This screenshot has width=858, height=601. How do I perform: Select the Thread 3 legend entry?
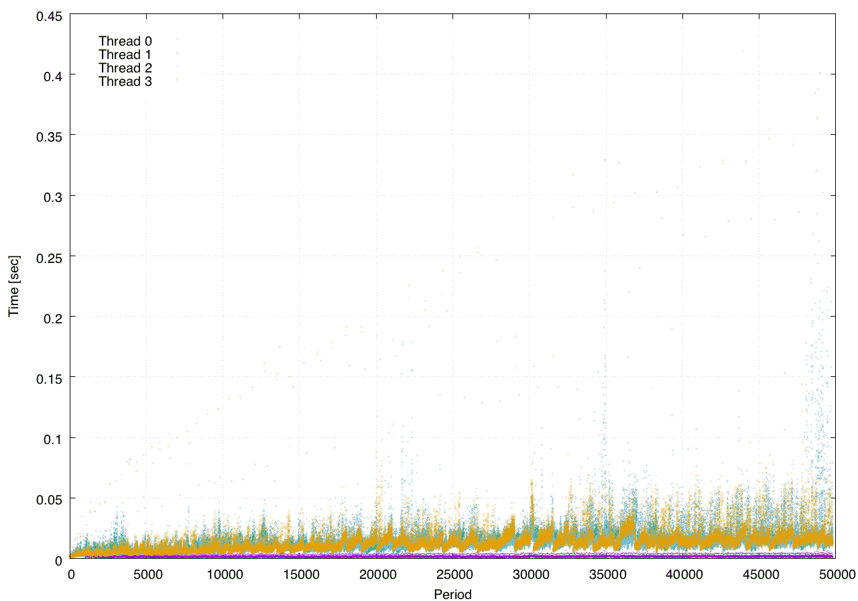point(125,82)
